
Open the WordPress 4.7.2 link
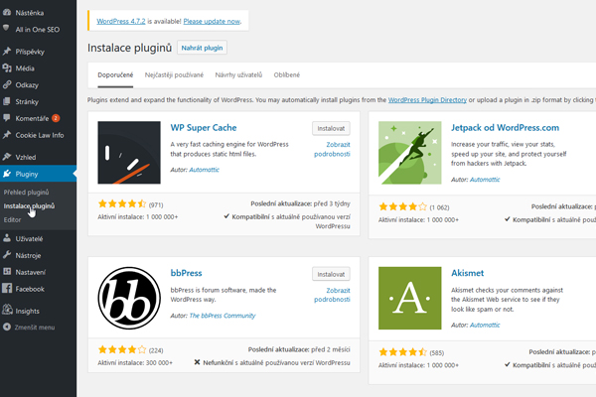121,21
